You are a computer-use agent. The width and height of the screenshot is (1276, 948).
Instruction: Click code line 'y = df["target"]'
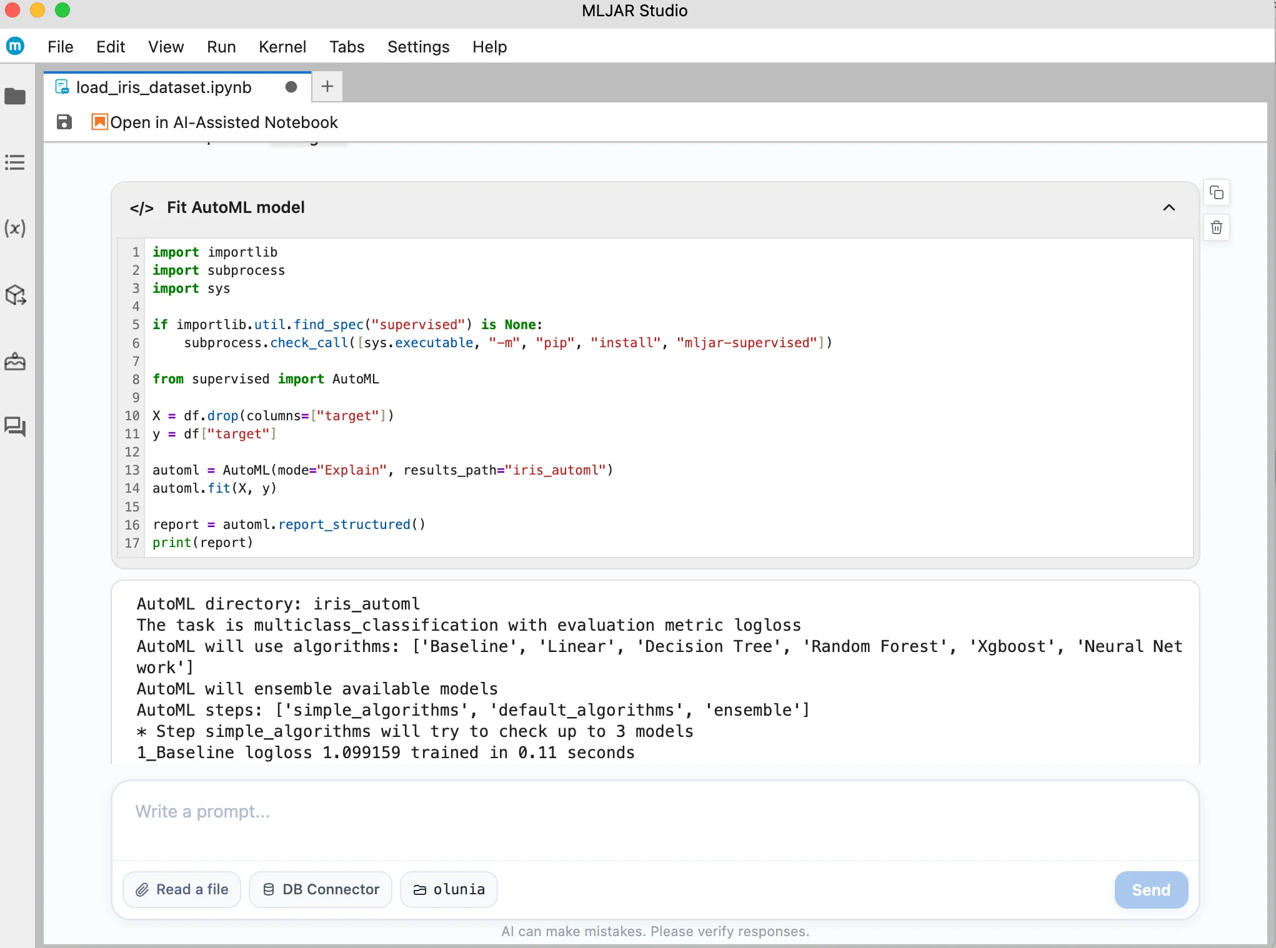pyautogui.click(x=214, y=433)
